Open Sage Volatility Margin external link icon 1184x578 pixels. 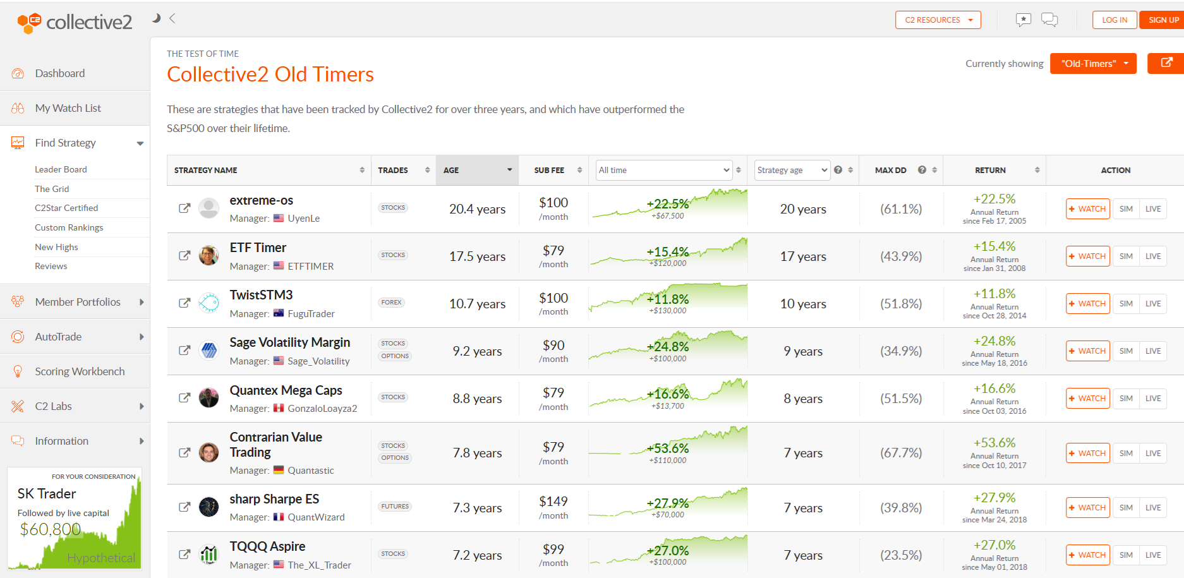point(184,351)
